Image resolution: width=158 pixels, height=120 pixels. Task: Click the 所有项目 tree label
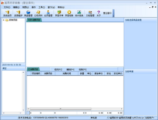[x=13, y=20]
